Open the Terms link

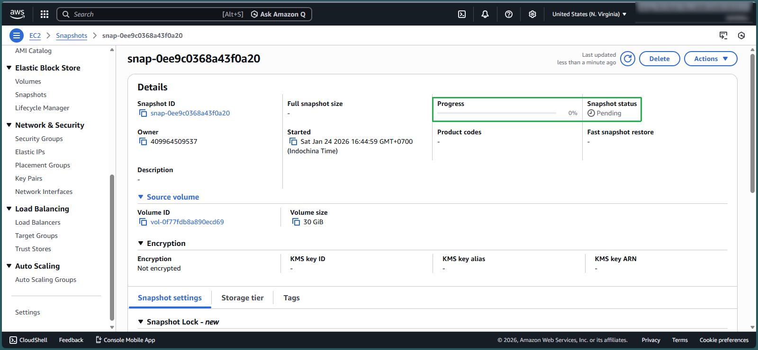[680, 340]
